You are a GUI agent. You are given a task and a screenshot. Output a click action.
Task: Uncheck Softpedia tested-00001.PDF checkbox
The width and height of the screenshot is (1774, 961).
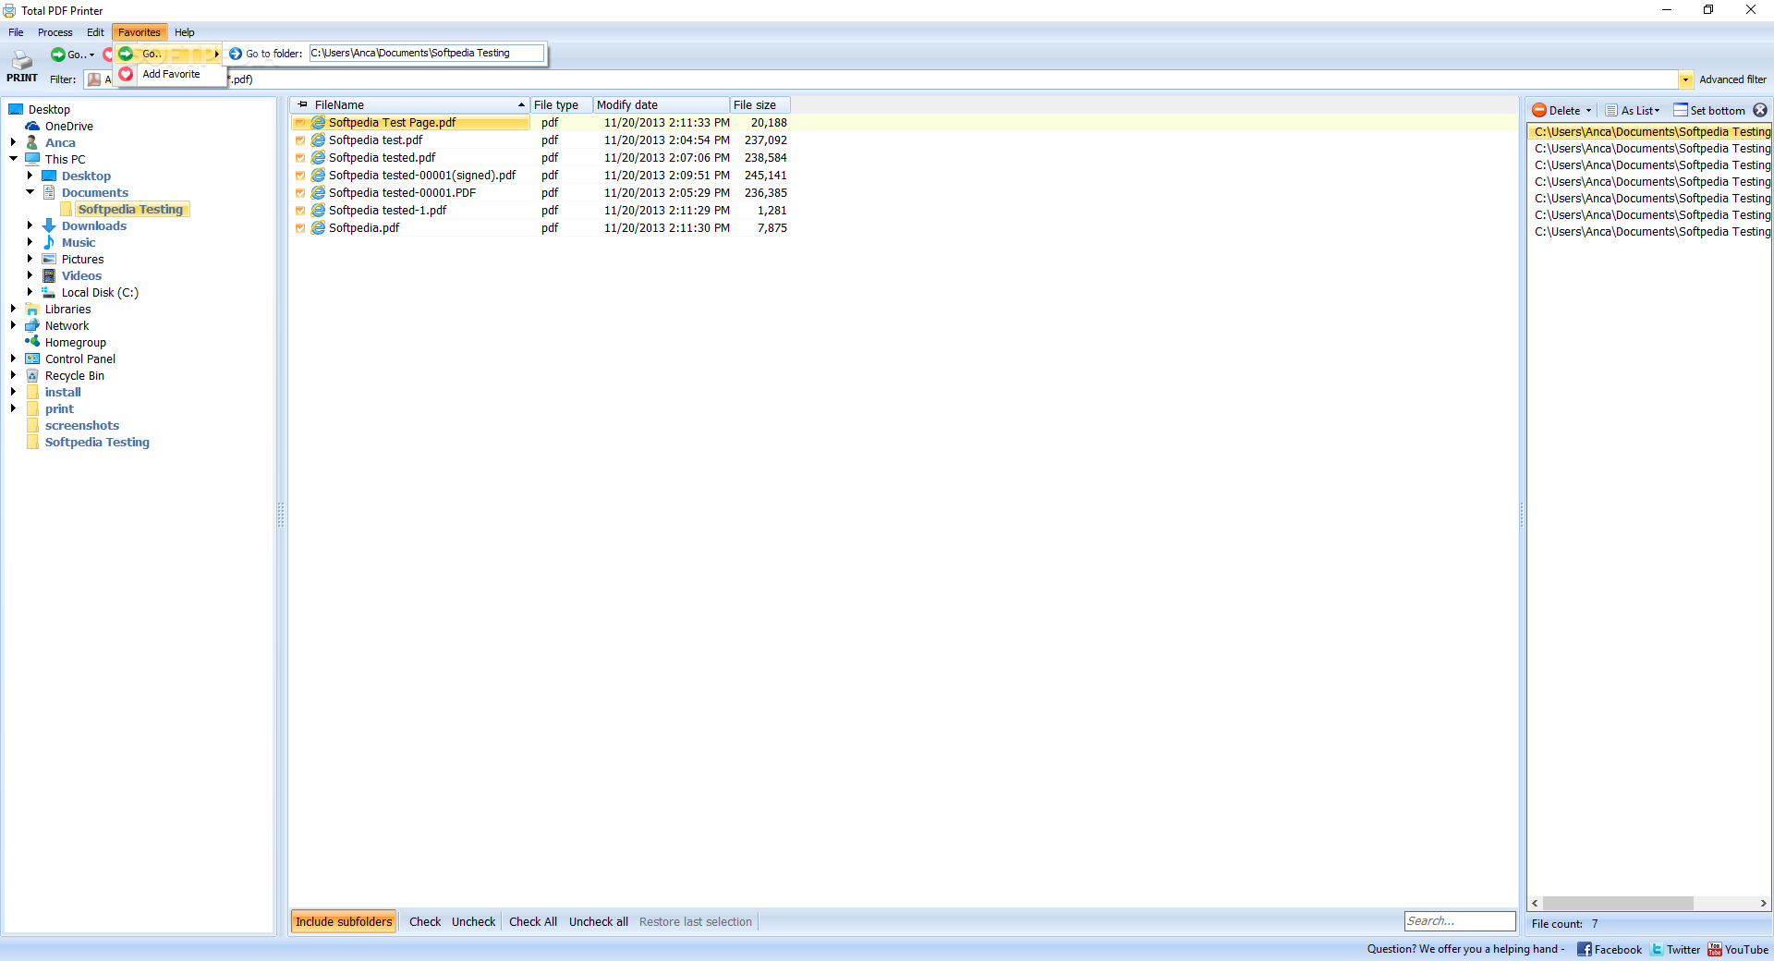[300, 193]
